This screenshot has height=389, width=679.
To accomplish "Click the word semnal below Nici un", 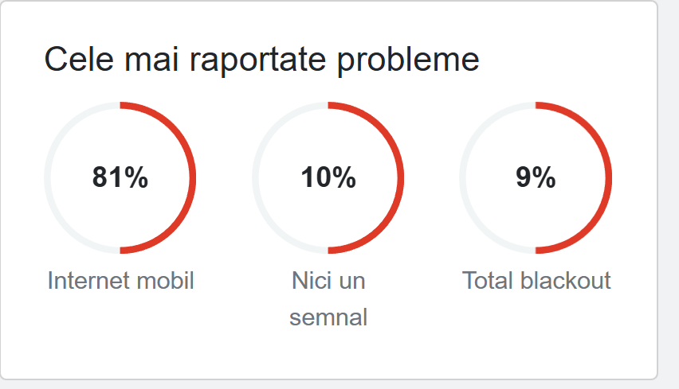I will (328, 317).
